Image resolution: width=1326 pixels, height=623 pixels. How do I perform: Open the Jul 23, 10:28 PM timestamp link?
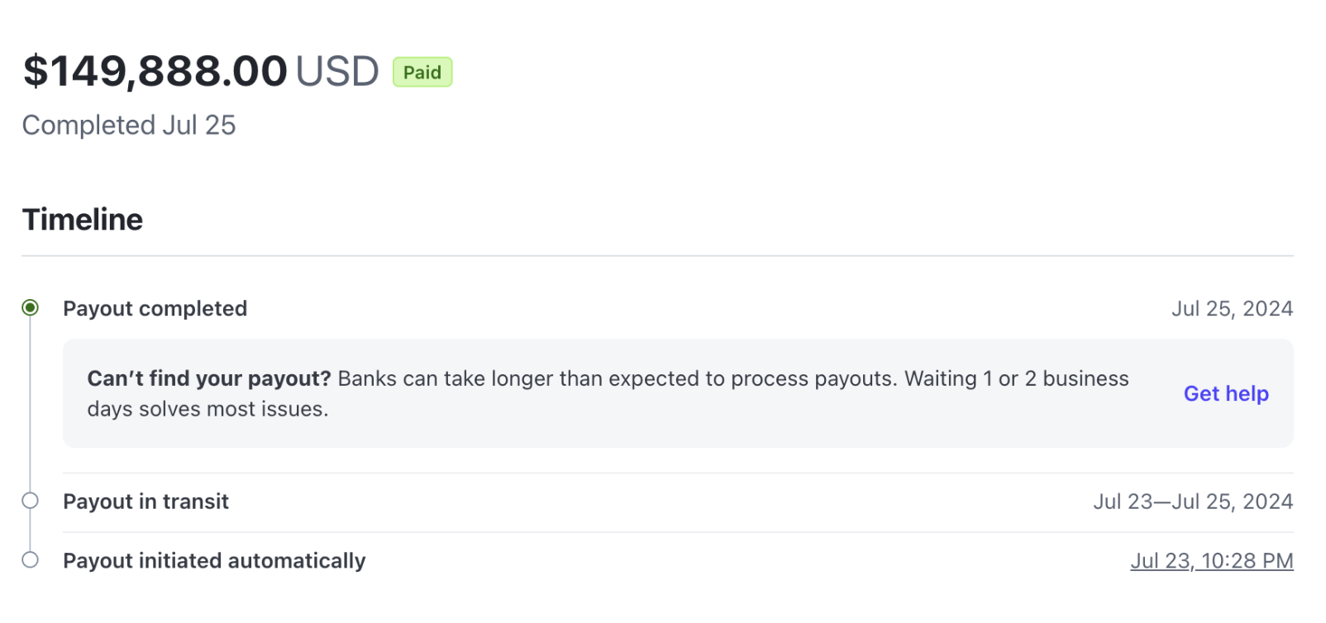[1211, 561]
